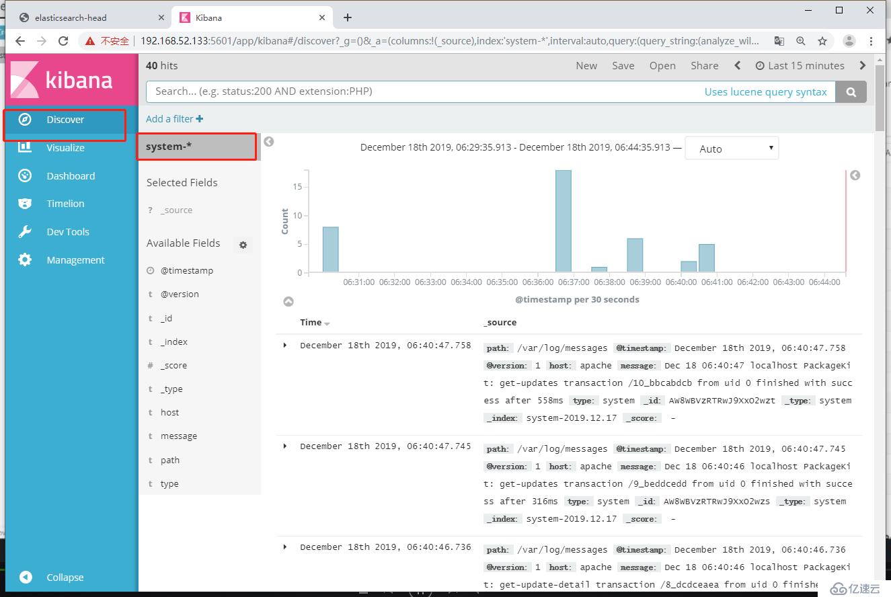Image resolution: width=891 pixels, height=597 pixels.
Task: Bookmark this page with star icon
Action: point(822,41)
